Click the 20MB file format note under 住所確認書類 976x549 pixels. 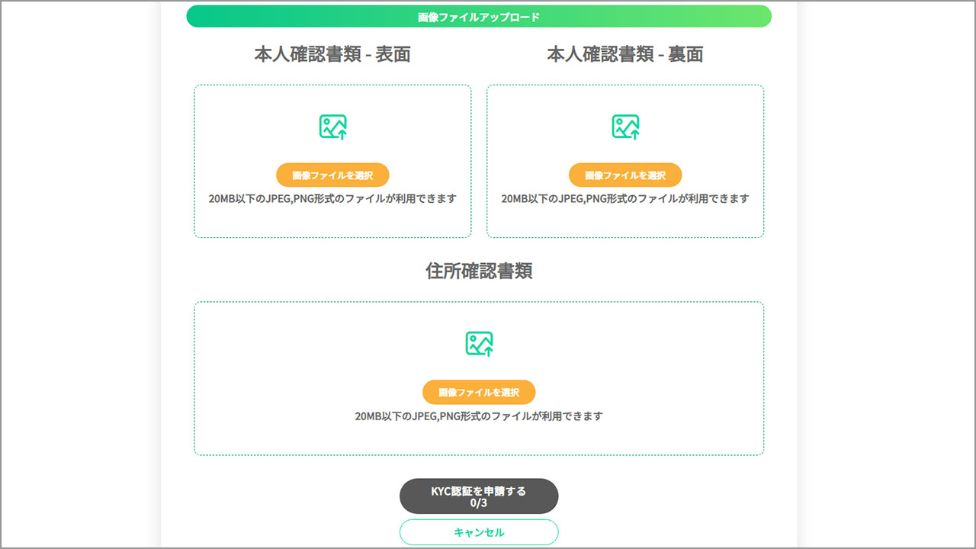pyautogui.click(x=479, y=416)
